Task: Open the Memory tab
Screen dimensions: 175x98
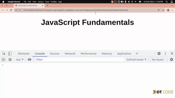Action: (107, 54)
